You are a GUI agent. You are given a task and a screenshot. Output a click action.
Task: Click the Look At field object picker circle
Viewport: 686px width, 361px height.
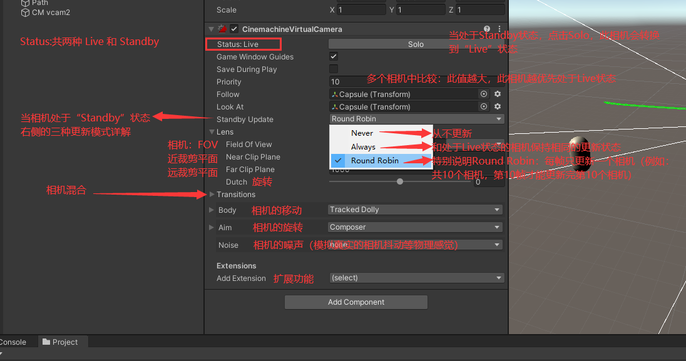(483, 106)
